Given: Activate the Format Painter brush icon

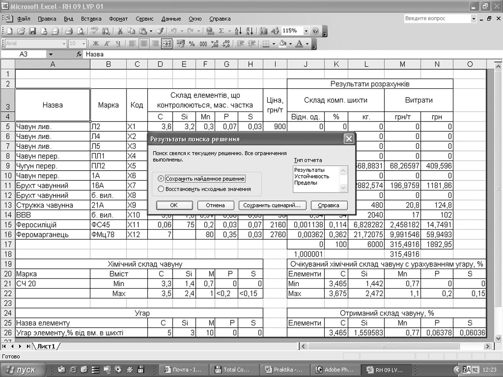Looking at the screenshot, I should (160, 31).
